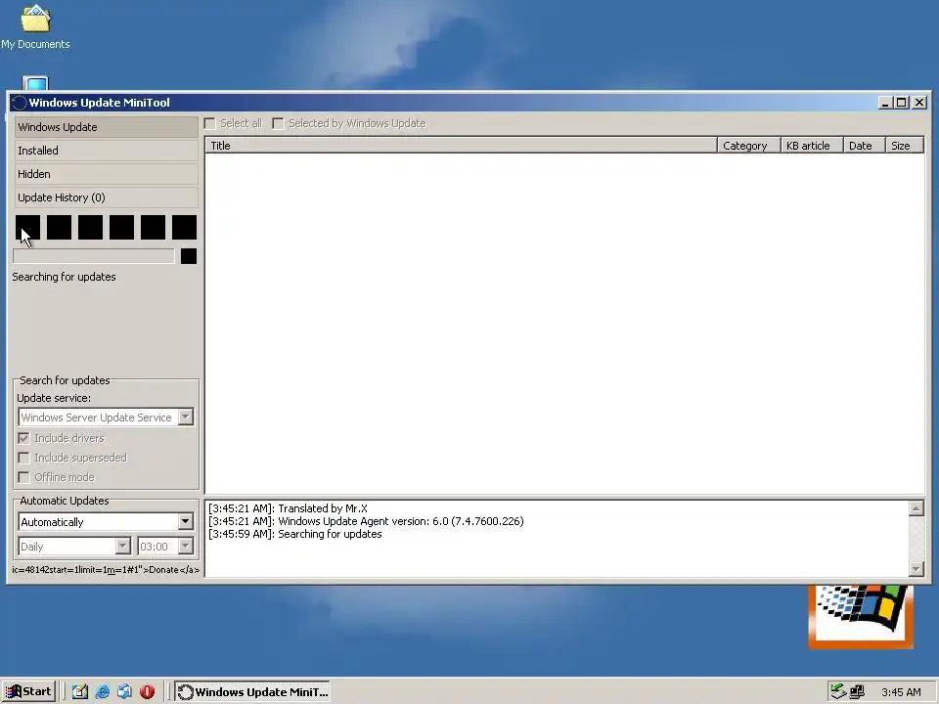This screenshot has width=939, height=704.
Task: Toggle Selected by Windows Update checkbox
Action: tap(278, 123)
